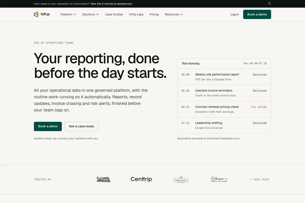Image resolution: width=305 pixels, height=203 pixels.
Task: Dismiss the announcement banner with X
Action: click(x=269, y=3)
